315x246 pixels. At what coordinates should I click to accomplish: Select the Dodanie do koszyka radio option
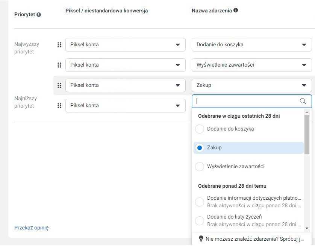click(x=200, y=129)
